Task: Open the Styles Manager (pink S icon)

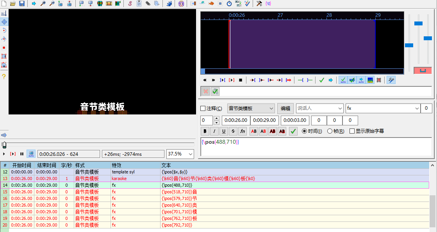Action: [x=130, y=4]
